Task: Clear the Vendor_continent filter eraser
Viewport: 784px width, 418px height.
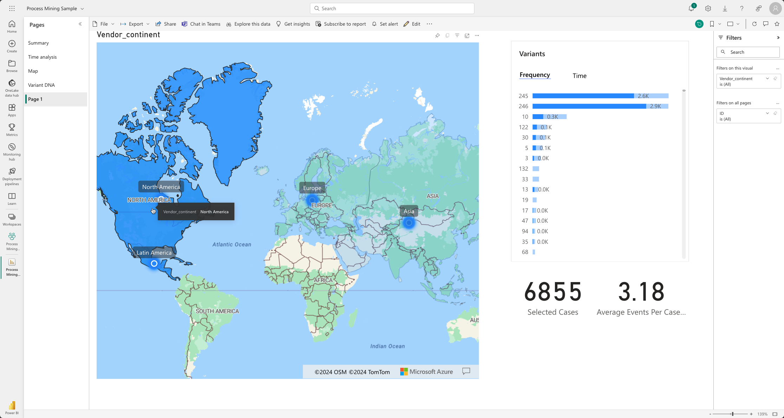Action: pos(775,79)
